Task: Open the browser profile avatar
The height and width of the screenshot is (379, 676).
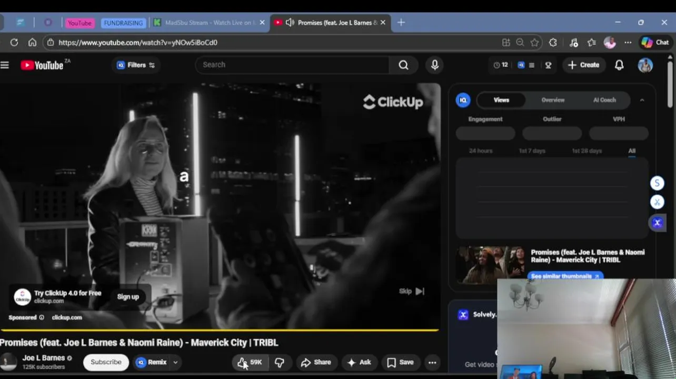Action: pyautogui.click(x=610, y=42)
